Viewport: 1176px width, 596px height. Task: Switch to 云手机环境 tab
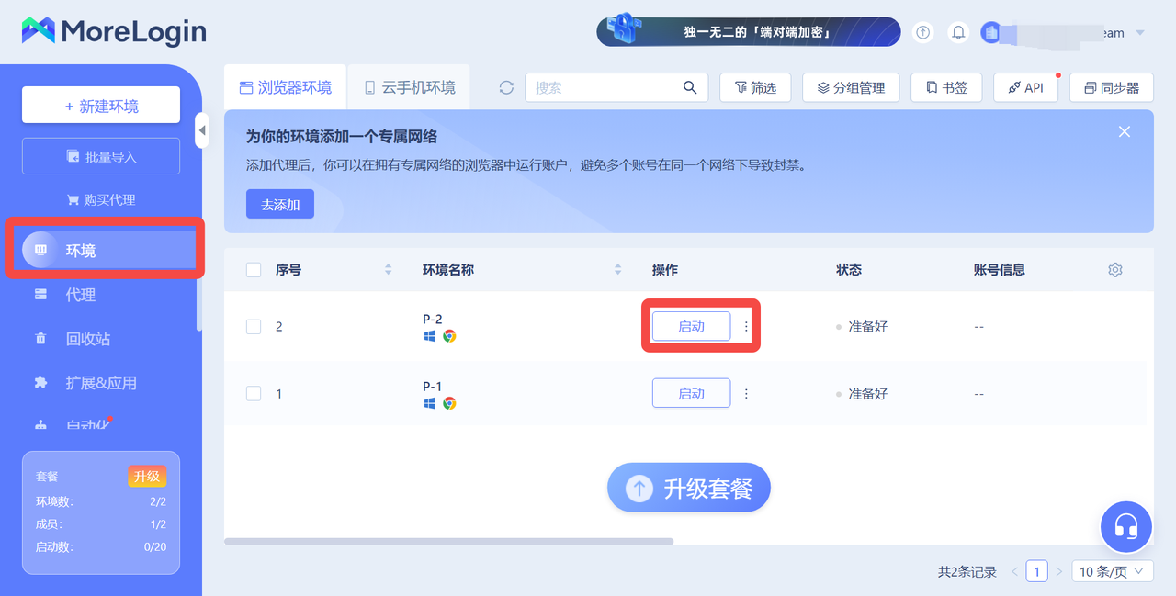[x=409, y=87]
